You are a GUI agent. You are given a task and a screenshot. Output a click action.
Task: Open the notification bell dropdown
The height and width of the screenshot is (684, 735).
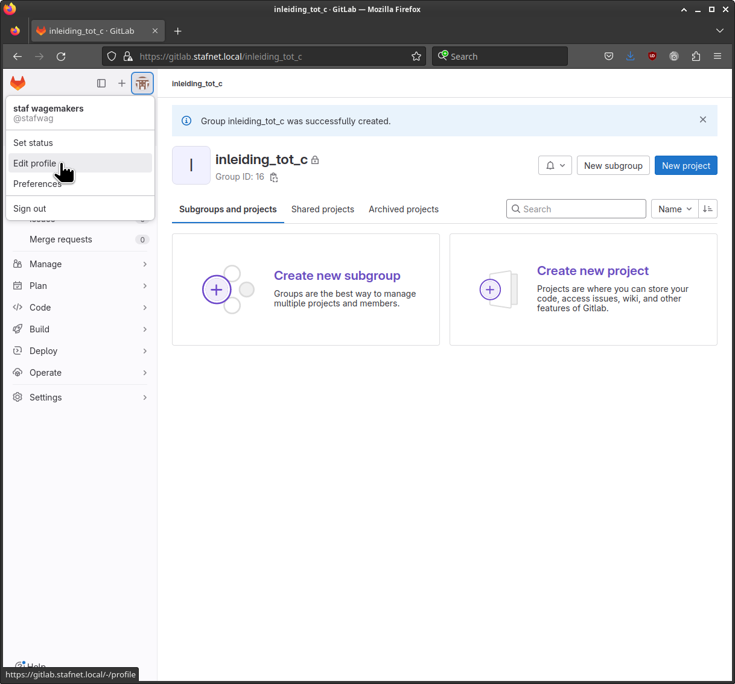tap(555, 165)
